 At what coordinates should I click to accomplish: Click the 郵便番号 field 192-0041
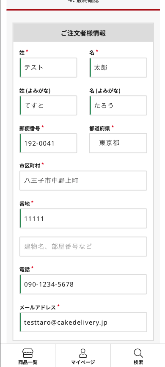coord(48,143)
